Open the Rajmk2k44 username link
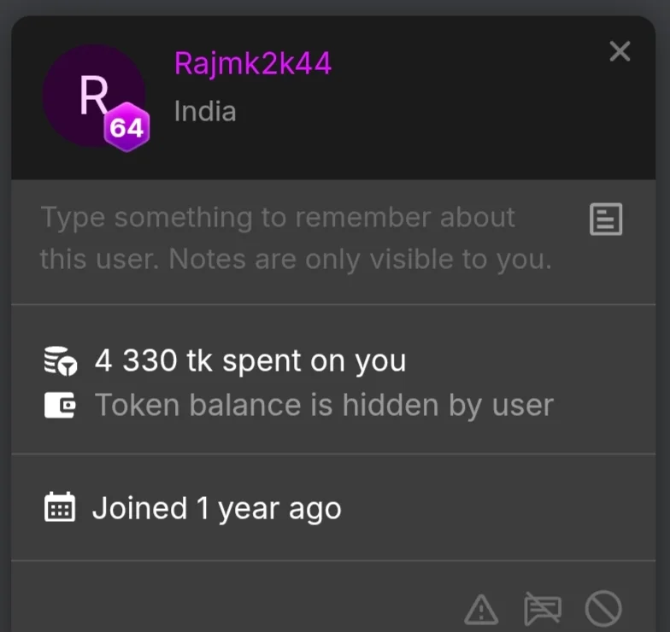This screenshot has width=670, height=632. coord(253,63)
